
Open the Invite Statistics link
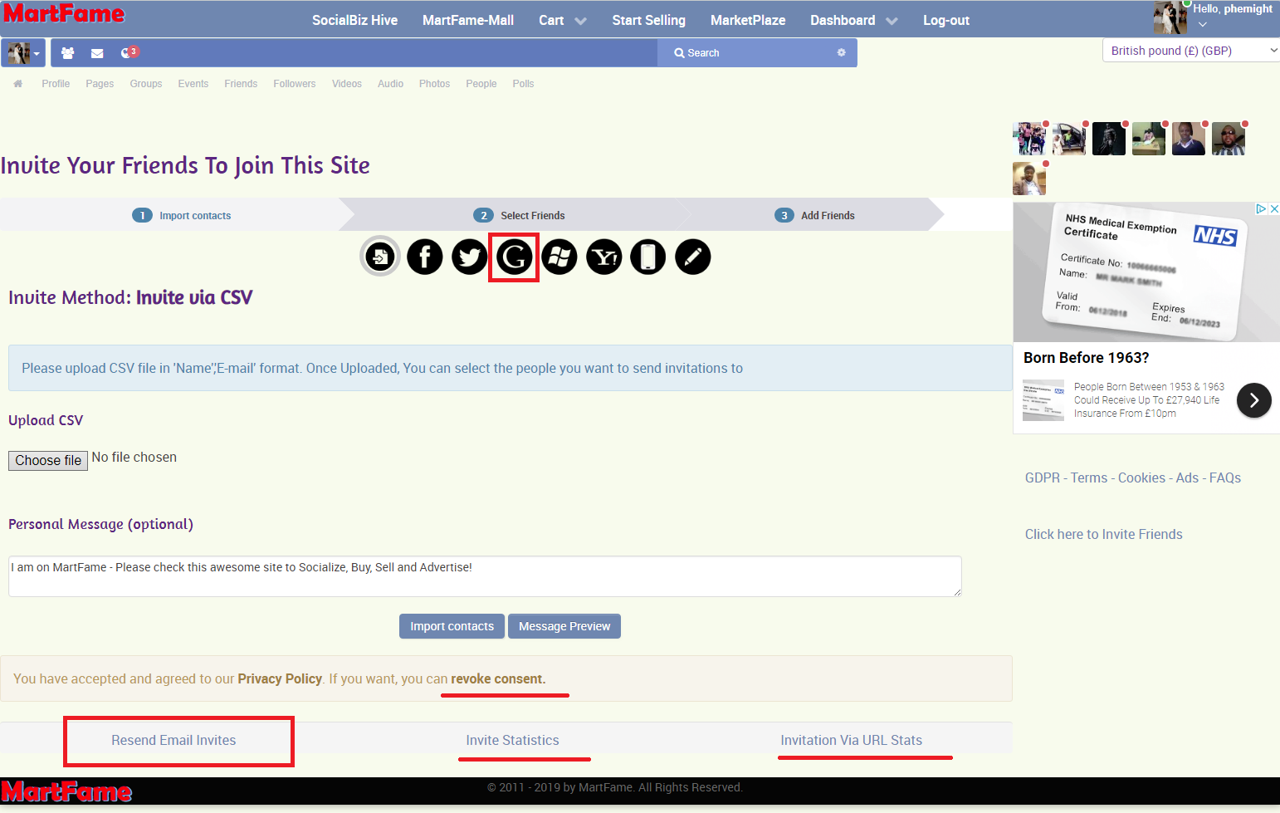coord(512,740)
